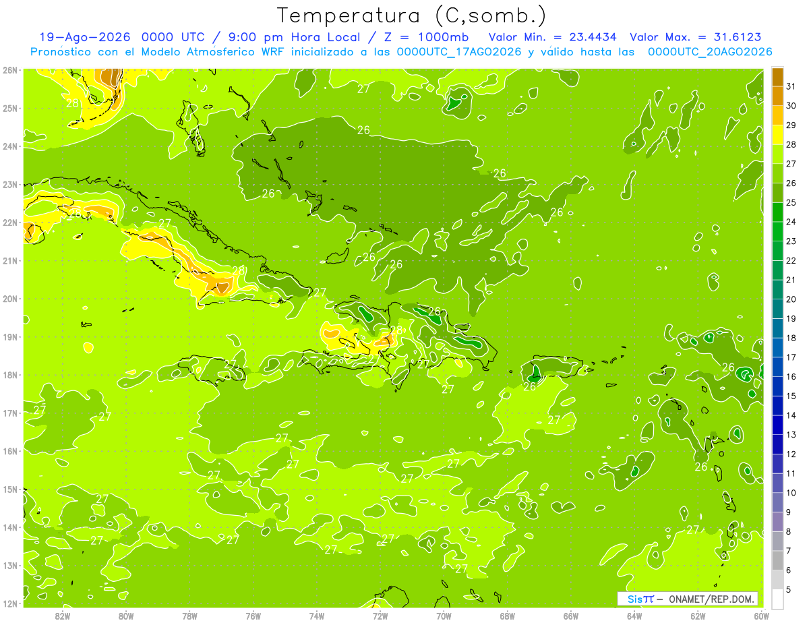This screenshot has height=625, width=809.
Task: Click the "12N" latitude axis label
Action: click(10, 603)
